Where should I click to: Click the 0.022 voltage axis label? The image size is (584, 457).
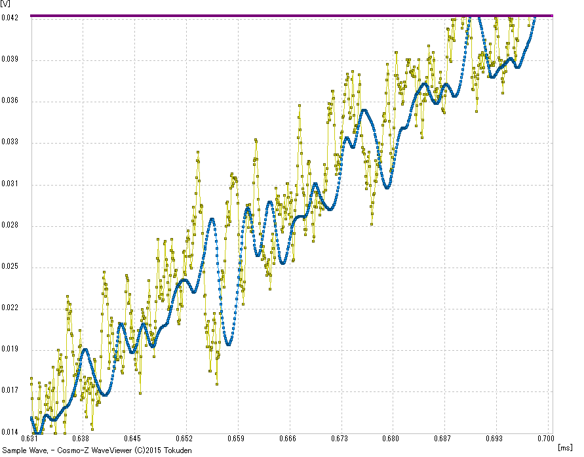pos(10,308)
